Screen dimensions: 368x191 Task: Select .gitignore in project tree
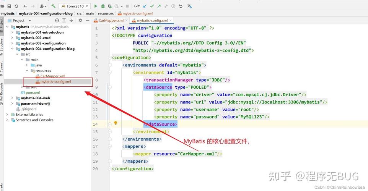tap(26, 109)
